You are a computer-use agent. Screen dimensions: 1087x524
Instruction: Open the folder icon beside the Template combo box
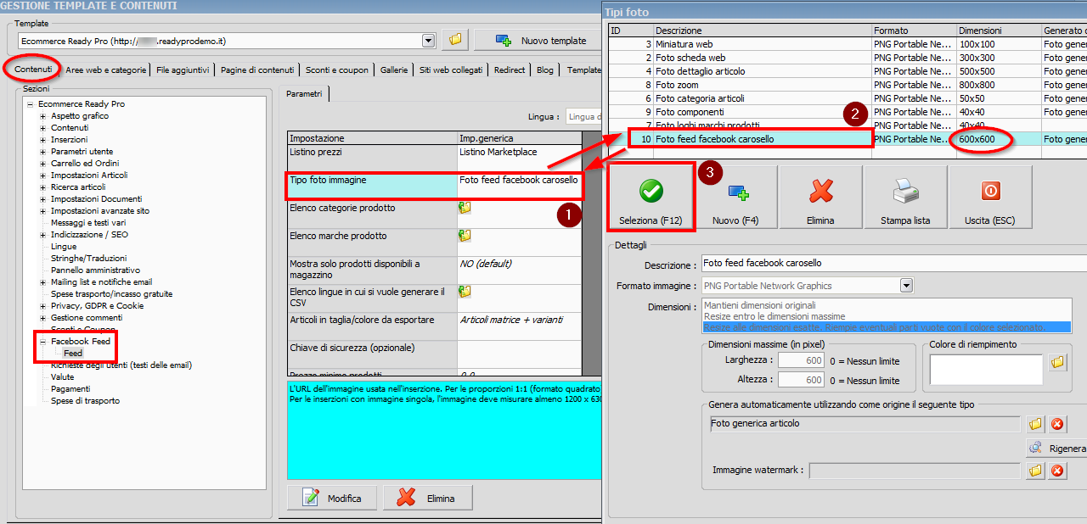tap(455, 40)
